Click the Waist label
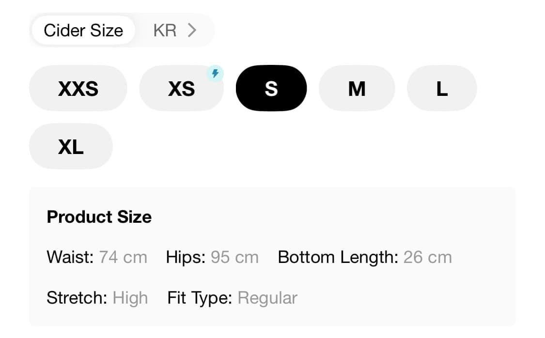545x338 pixels. coord(70,257)
